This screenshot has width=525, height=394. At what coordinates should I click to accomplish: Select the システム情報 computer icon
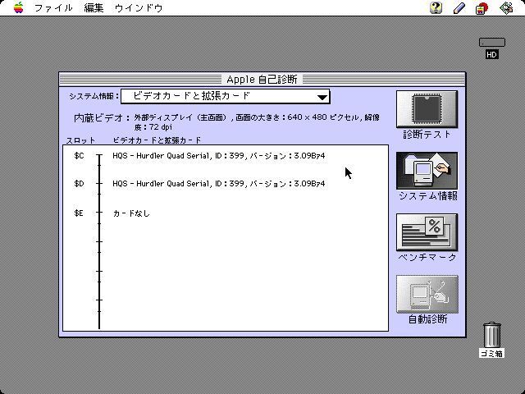click(427, 171)
